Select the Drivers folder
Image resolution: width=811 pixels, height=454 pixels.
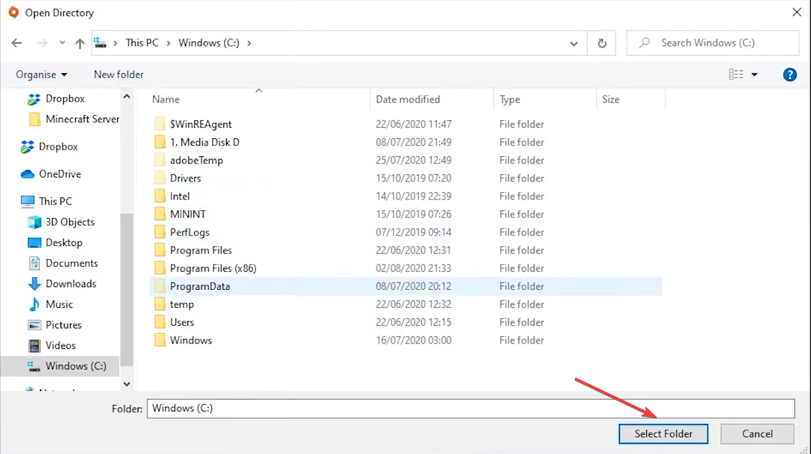(x=185, y=177)
